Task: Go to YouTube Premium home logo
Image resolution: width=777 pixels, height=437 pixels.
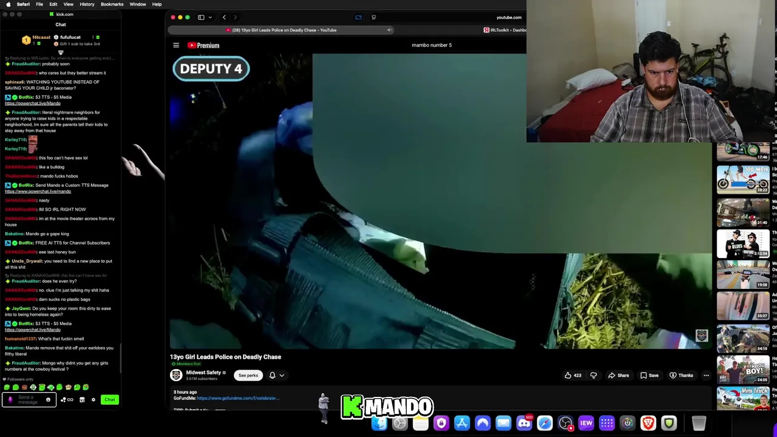Action: tap(203, 46)
